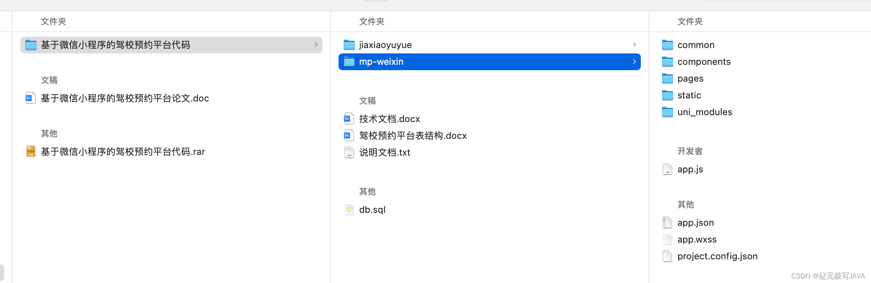Viewport: 871px width, 283px height.
Task: Select the components folder name
Action: click(x=704, y=62)
